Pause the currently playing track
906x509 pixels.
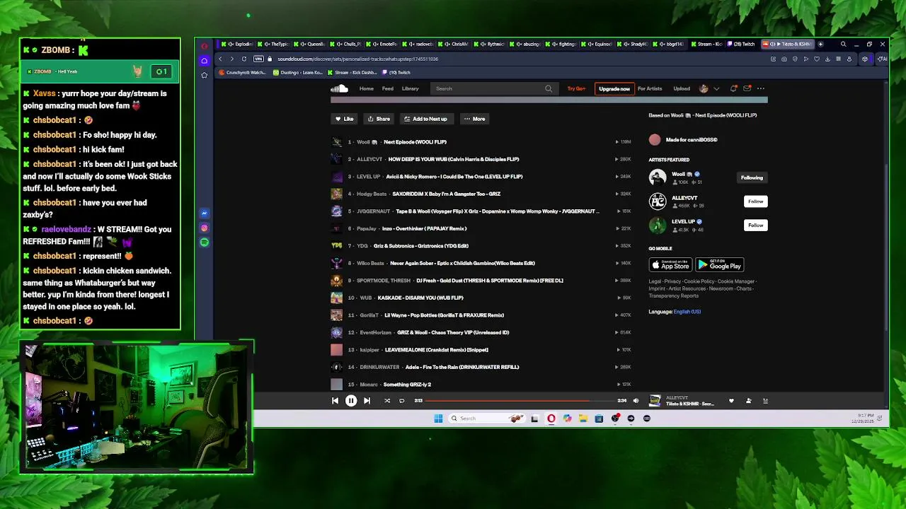coord(350,401)
